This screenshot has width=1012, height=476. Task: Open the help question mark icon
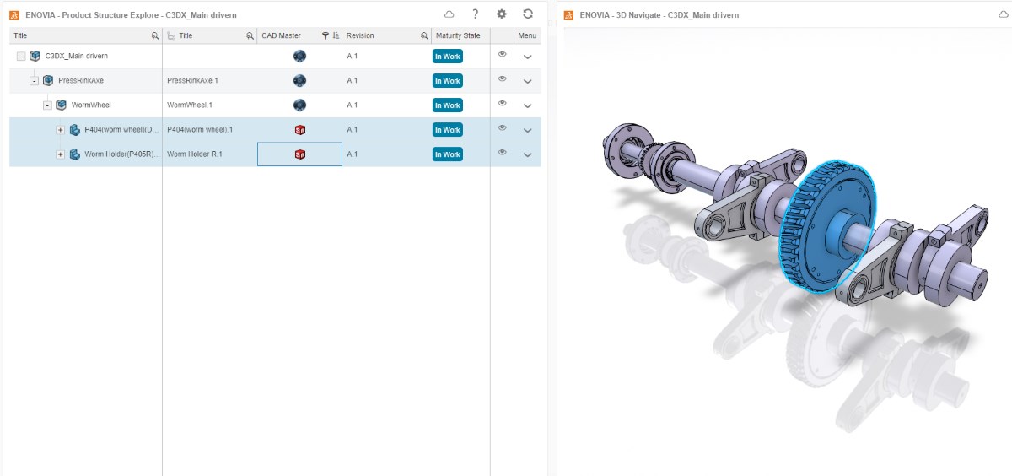click(x=476, y=14)
